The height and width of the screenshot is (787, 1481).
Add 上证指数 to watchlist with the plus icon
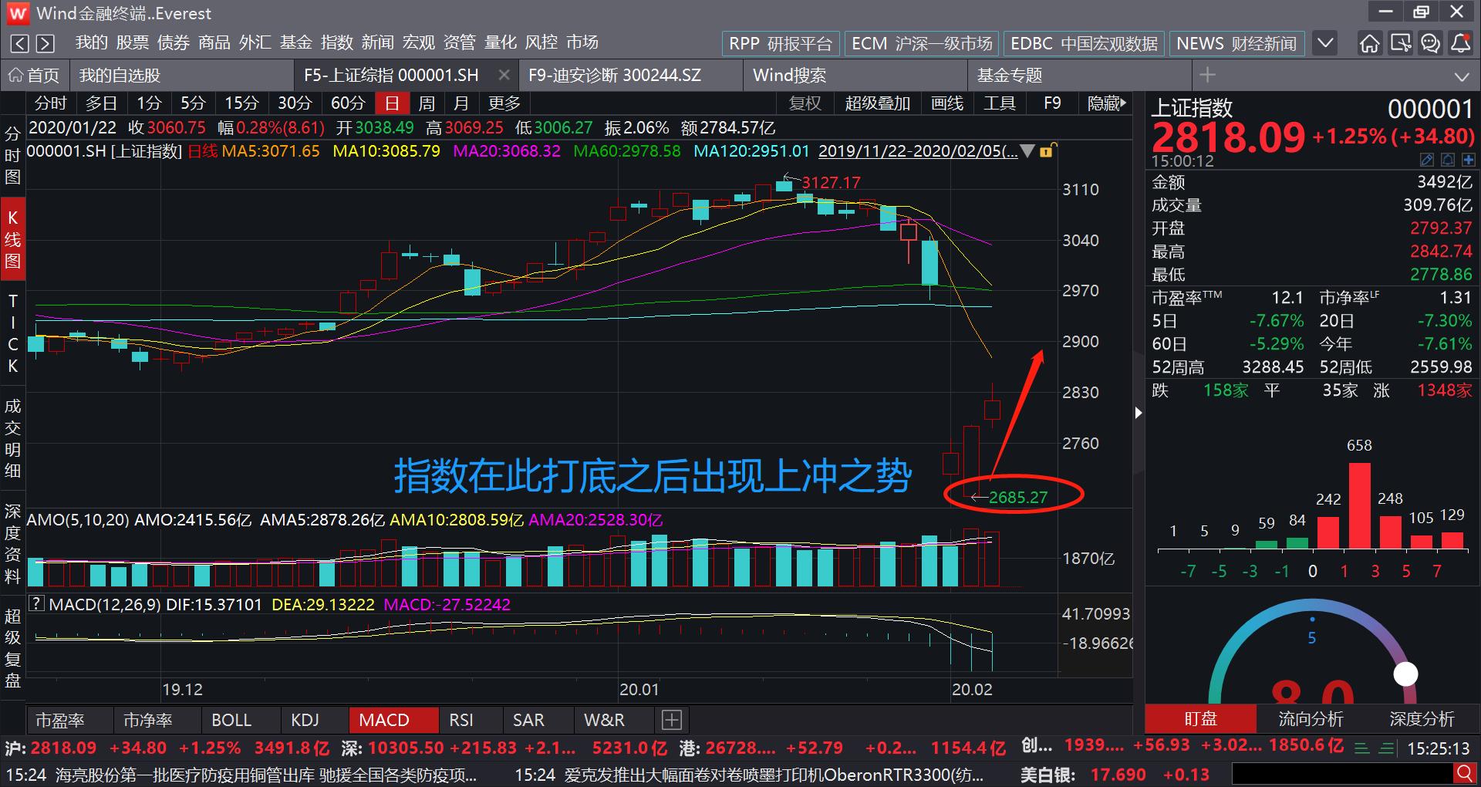[1468, 160]
